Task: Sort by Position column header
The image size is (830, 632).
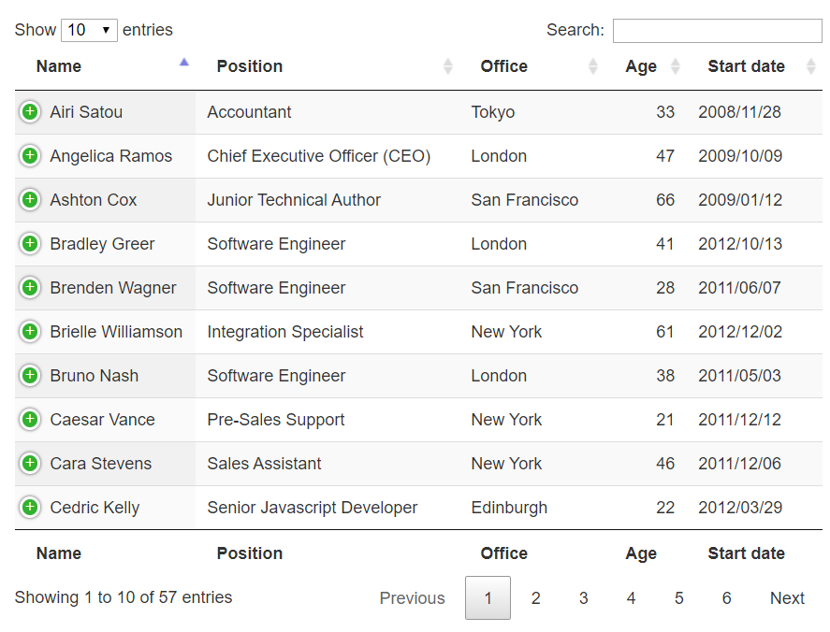Action: tap(249, 66)
